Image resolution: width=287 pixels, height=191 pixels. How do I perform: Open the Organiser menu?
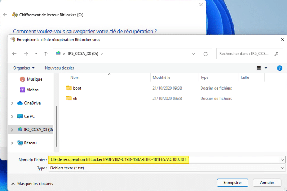pos(24,68)
